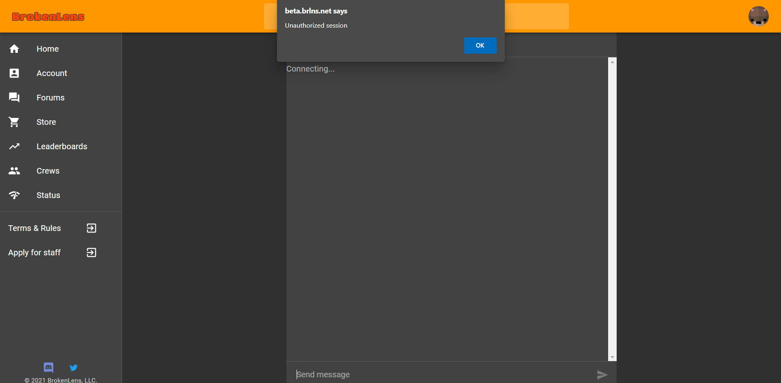Click the chat scrollbar track
This screenshot has width=781, height=383.
coord(612,209)
